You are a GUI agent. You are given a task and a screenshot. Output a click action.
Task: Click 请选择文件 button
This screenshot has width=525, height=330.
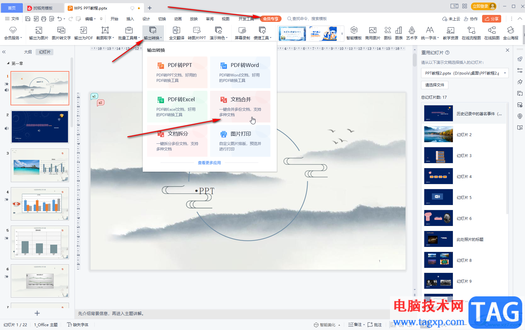coord(435,85)
